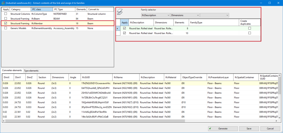Switch to Converter elements tab
The image size is (283, 133).
pyautogui.click(x=12, y=71)
